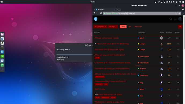
Task: Create new topic with red plus button
Action: click(180, 27)
